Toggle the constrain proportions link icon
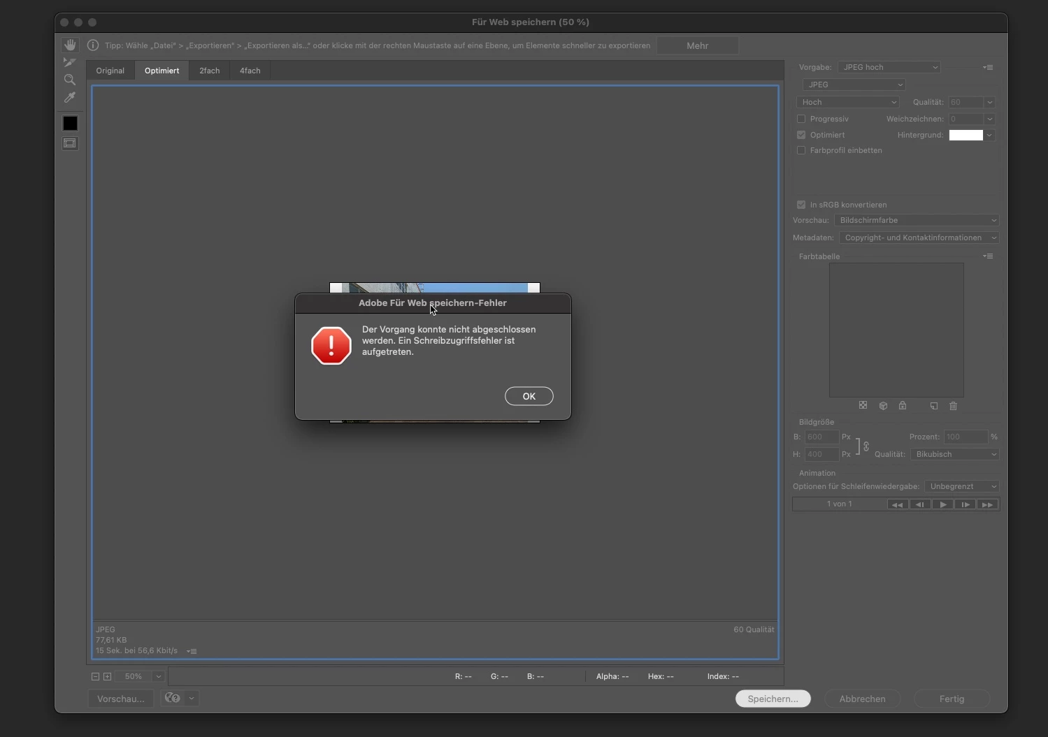The image size is (1048, 737). coord(866,446)
